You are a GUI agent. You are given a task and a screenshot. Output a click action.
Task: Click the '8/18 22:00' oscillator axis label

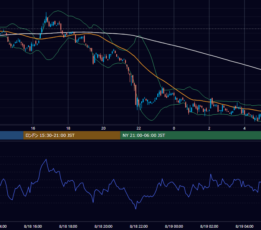pos(139,226)
